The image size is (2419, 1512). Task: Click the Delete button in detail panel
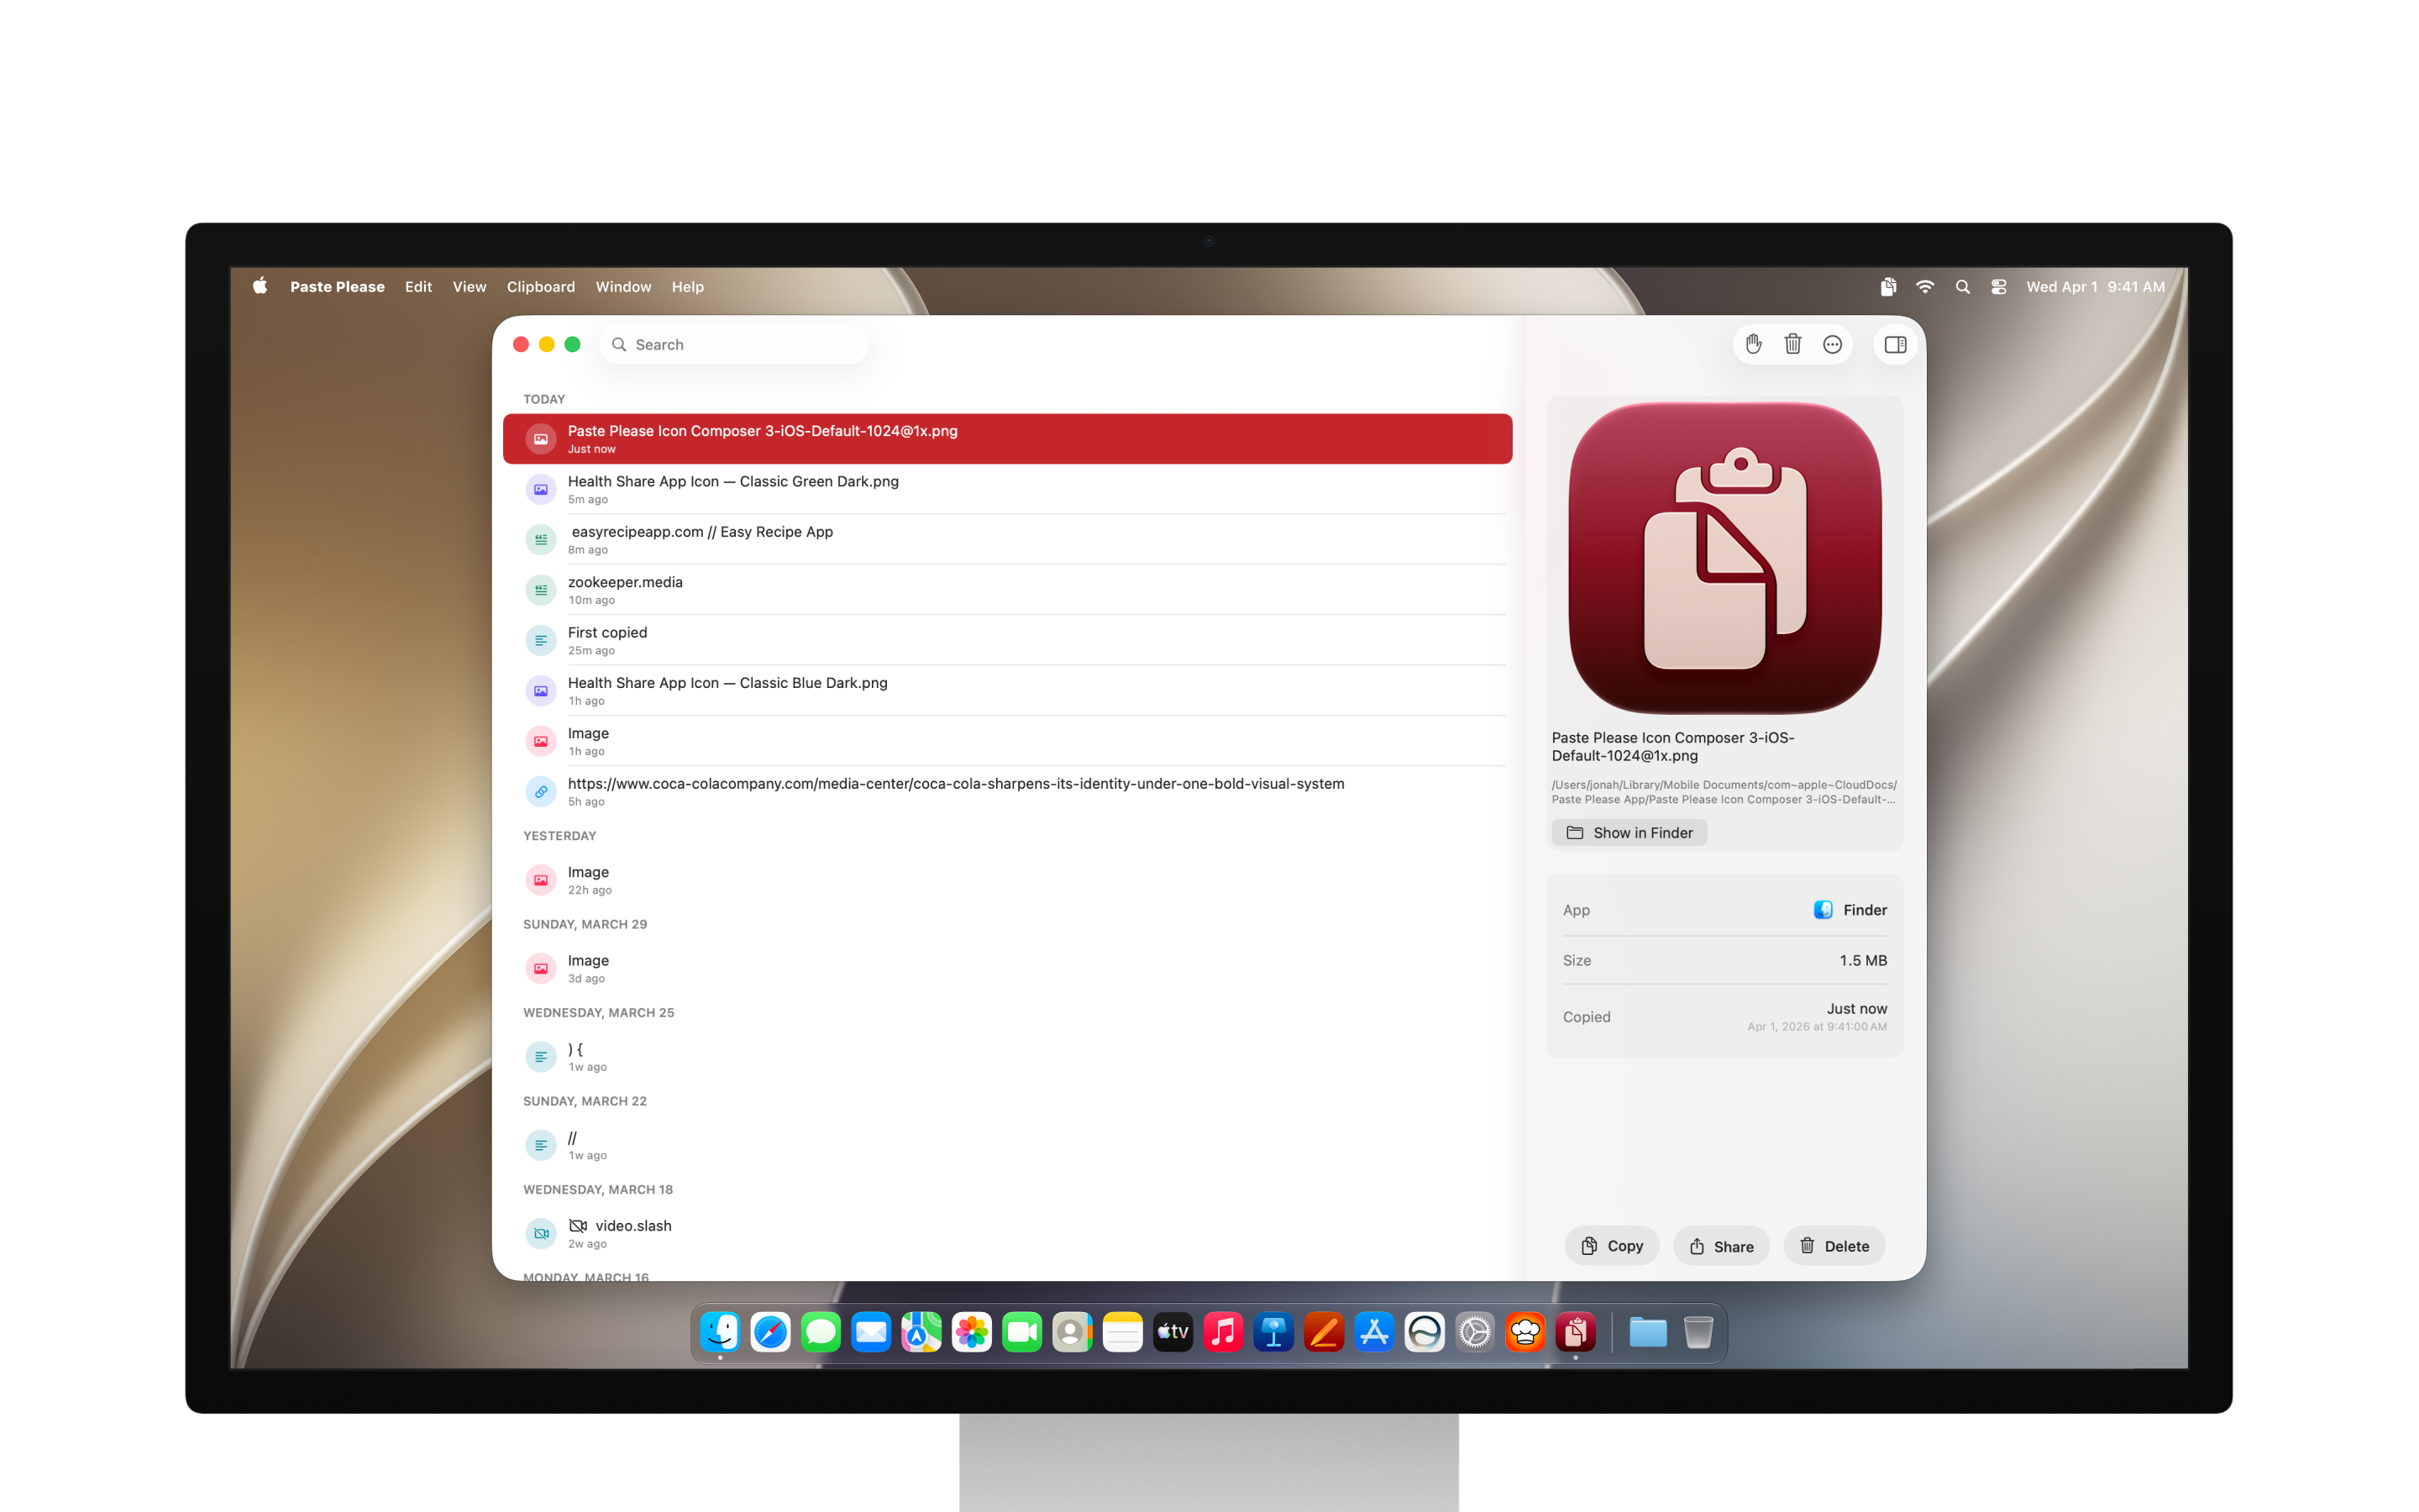click(1834, 1246)
